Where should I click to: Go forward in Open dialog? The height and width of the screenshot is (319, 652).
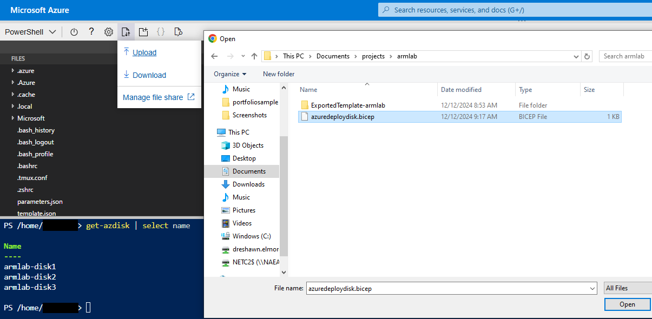pos(229,56)
